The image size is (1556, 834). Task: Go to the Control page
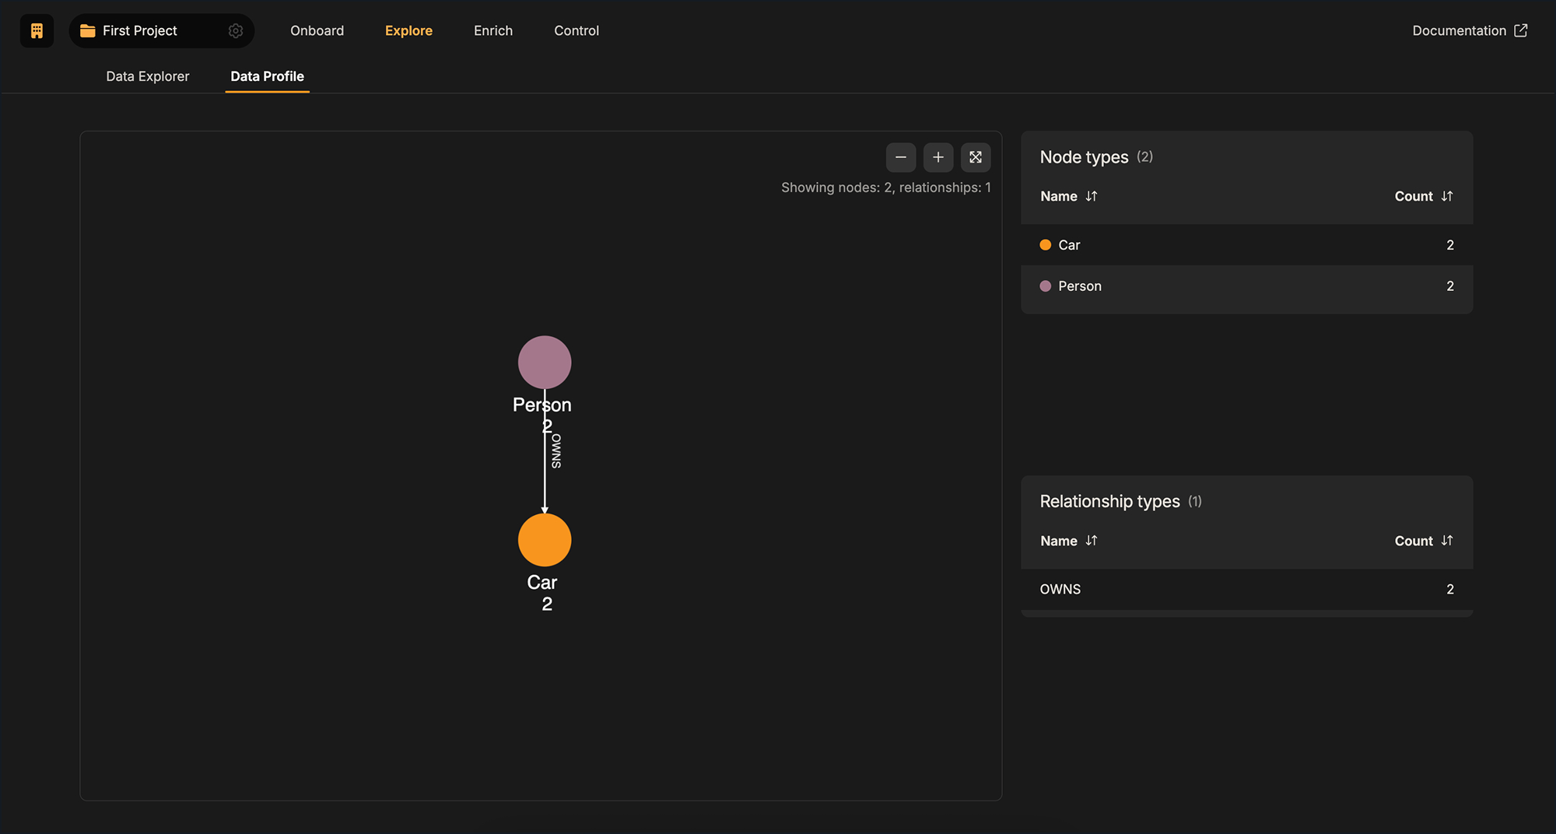576,30
